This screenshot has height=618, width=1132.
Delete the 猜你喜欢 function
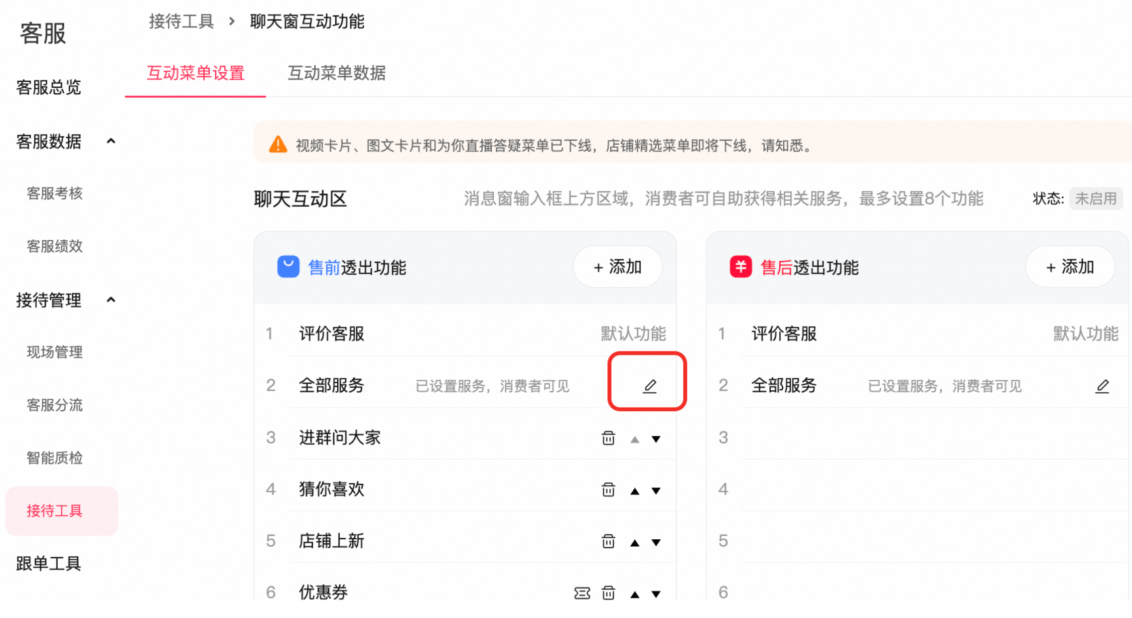608,490
